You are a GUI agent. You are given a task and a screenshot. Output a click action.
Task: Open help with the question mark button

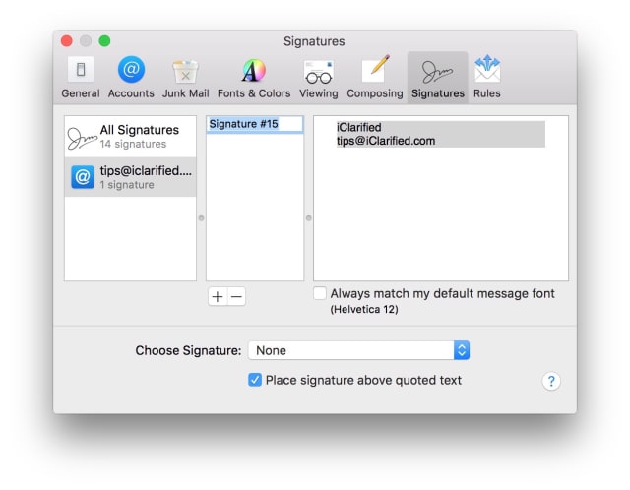(x=551, y=381)
